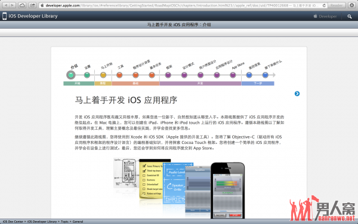This screenshot has height=224, width=358.
Task: Click the iPhone app screenshot image
Action: [x=228, y=191]
